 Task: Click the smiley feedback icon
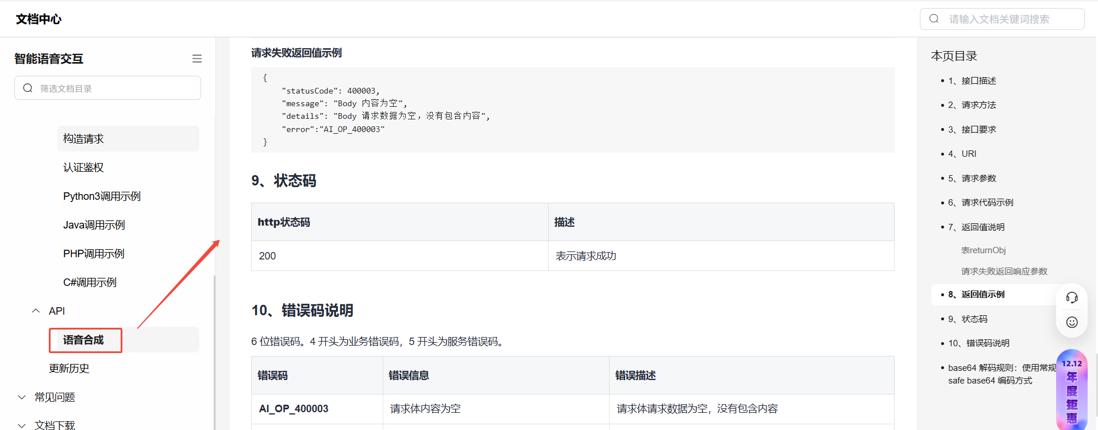[x=1072, y=322]
